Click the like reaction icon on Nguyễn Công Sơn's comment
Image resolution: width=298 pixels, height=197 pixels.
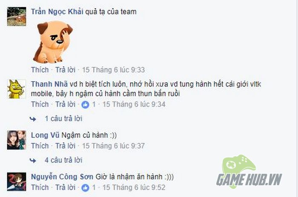click(85, 188)
